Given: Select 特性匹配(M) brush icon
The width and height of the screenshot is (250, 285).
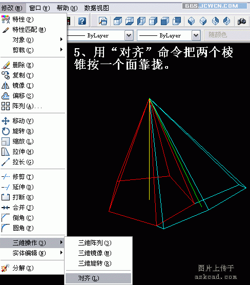Looking at the screenshot, I should (x=6, y=30).
